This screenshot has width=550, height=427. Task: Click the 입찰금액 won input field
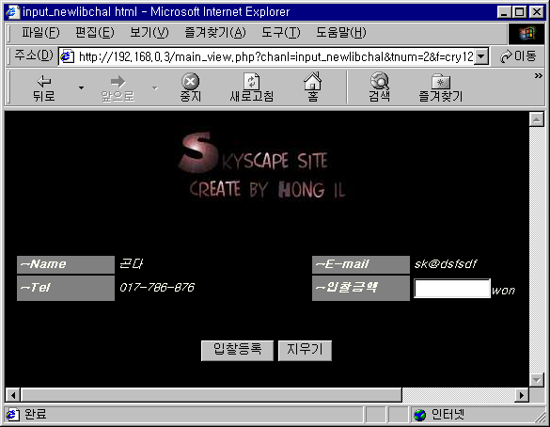pyautogui.click(x=452, y=289)
